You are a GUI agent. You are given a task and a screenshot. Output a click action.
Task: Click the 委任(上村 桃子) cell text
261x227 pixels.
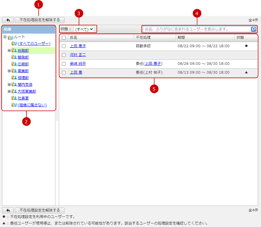coord(149,72)
